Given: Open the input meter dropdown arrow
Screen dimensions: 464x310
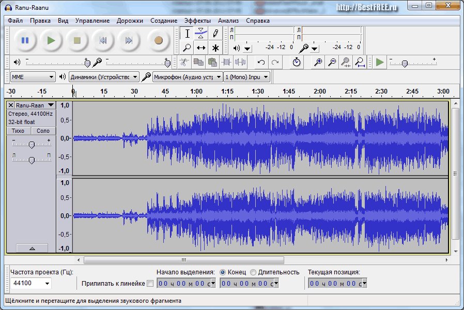Looking at the screenshot, I should pyautogui.click(x=315, y=48).
